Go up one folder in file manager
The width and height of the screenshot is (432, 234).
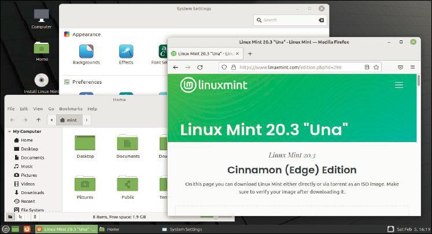pyautogui.click(x=39, y=120)
